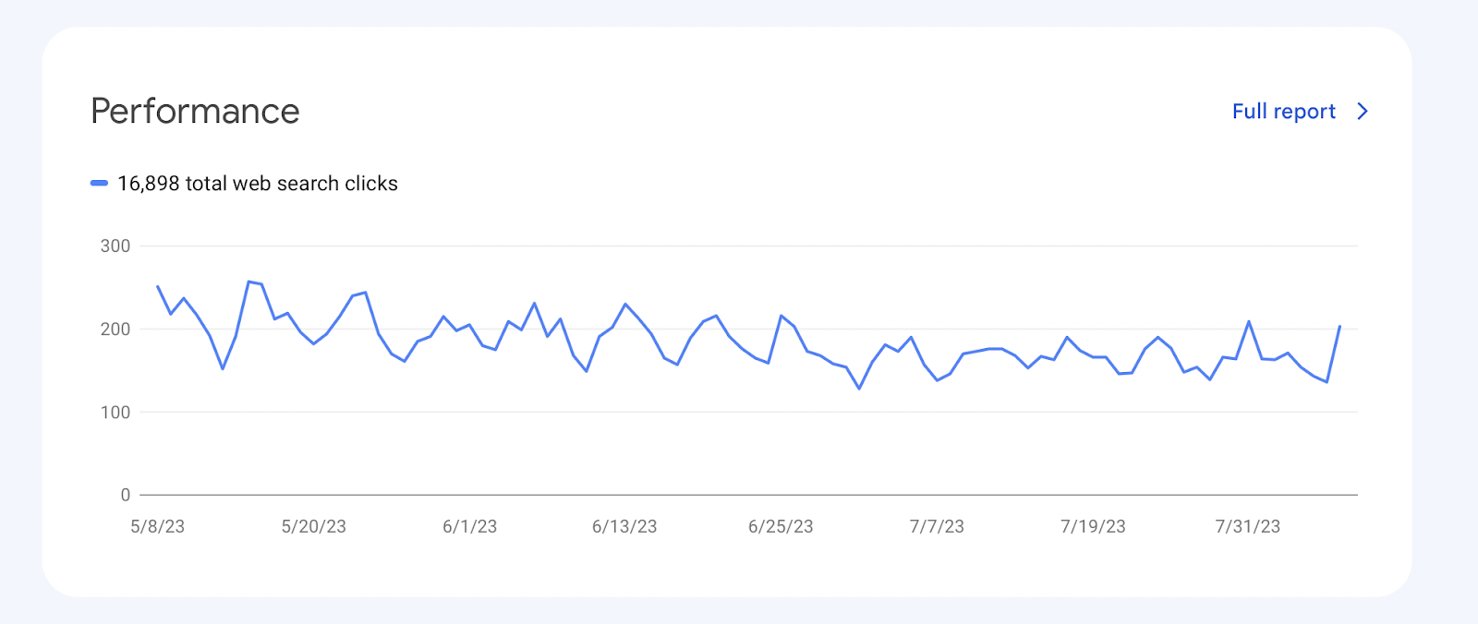Click the Performance heading
Image resolution: width=1478 pixels, height=624 pixels.
click(x=194, y=111)
